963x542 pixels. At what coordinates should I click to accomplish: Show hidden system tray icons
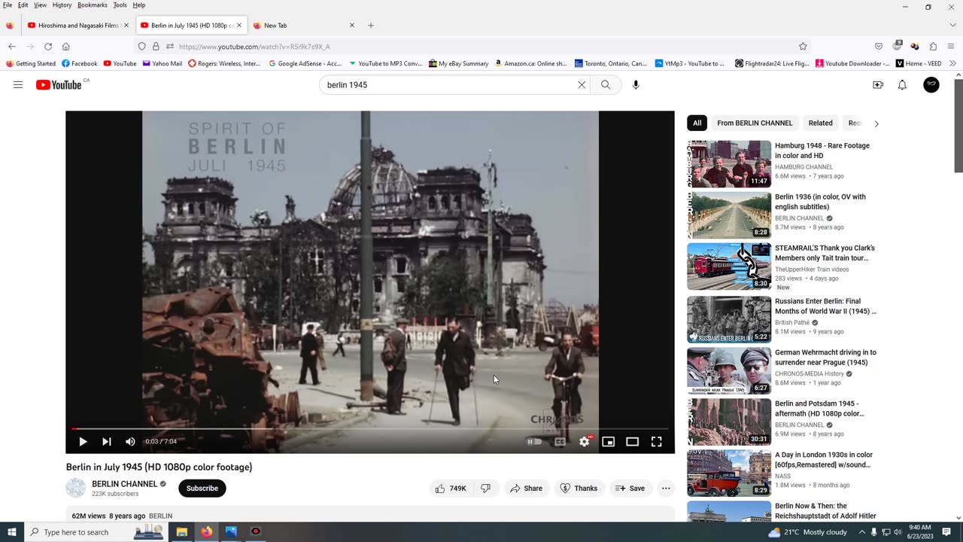(861, 532)
